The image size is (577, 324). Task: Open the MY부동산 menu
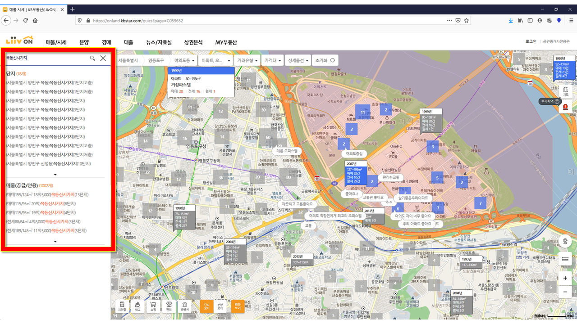(x=226, y=42)
